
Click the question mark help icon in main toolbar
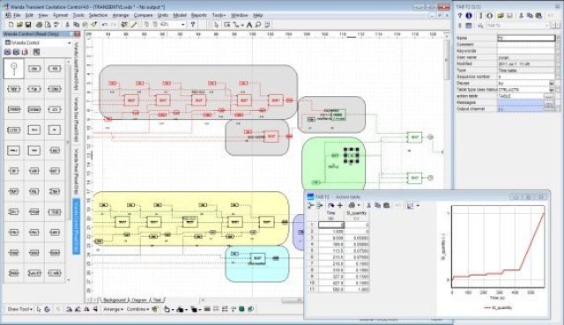[193, 25]
